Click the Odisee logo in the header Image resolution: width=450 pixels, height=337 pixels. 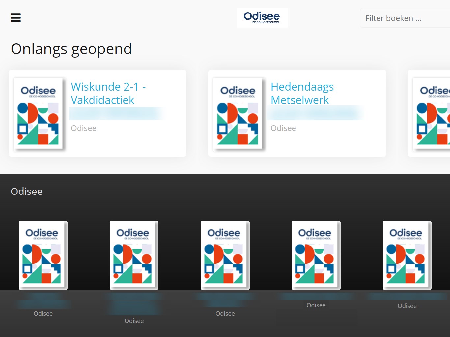click(262, 18)
